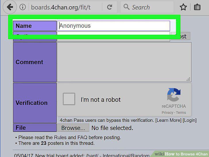Open the Login link

(x=189, y=120)
